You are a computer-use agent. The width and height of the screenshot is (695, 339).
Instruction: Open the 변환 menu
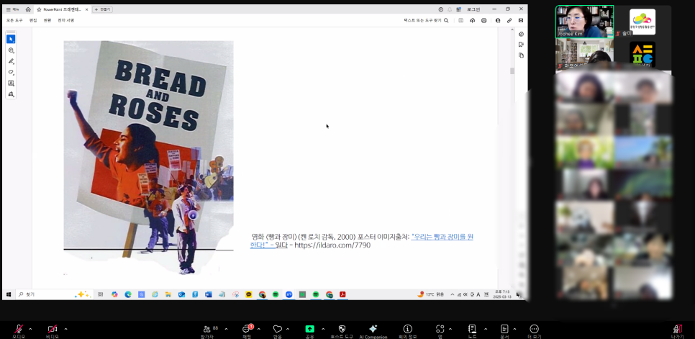[47, 20]
